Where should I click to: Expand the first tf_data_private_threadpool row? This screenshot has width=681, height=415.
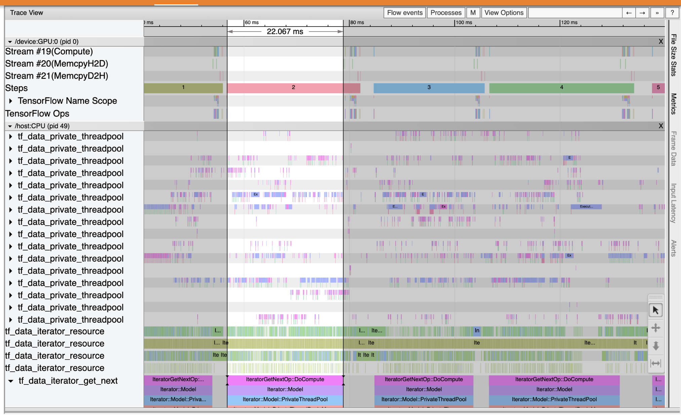point(10,136)
